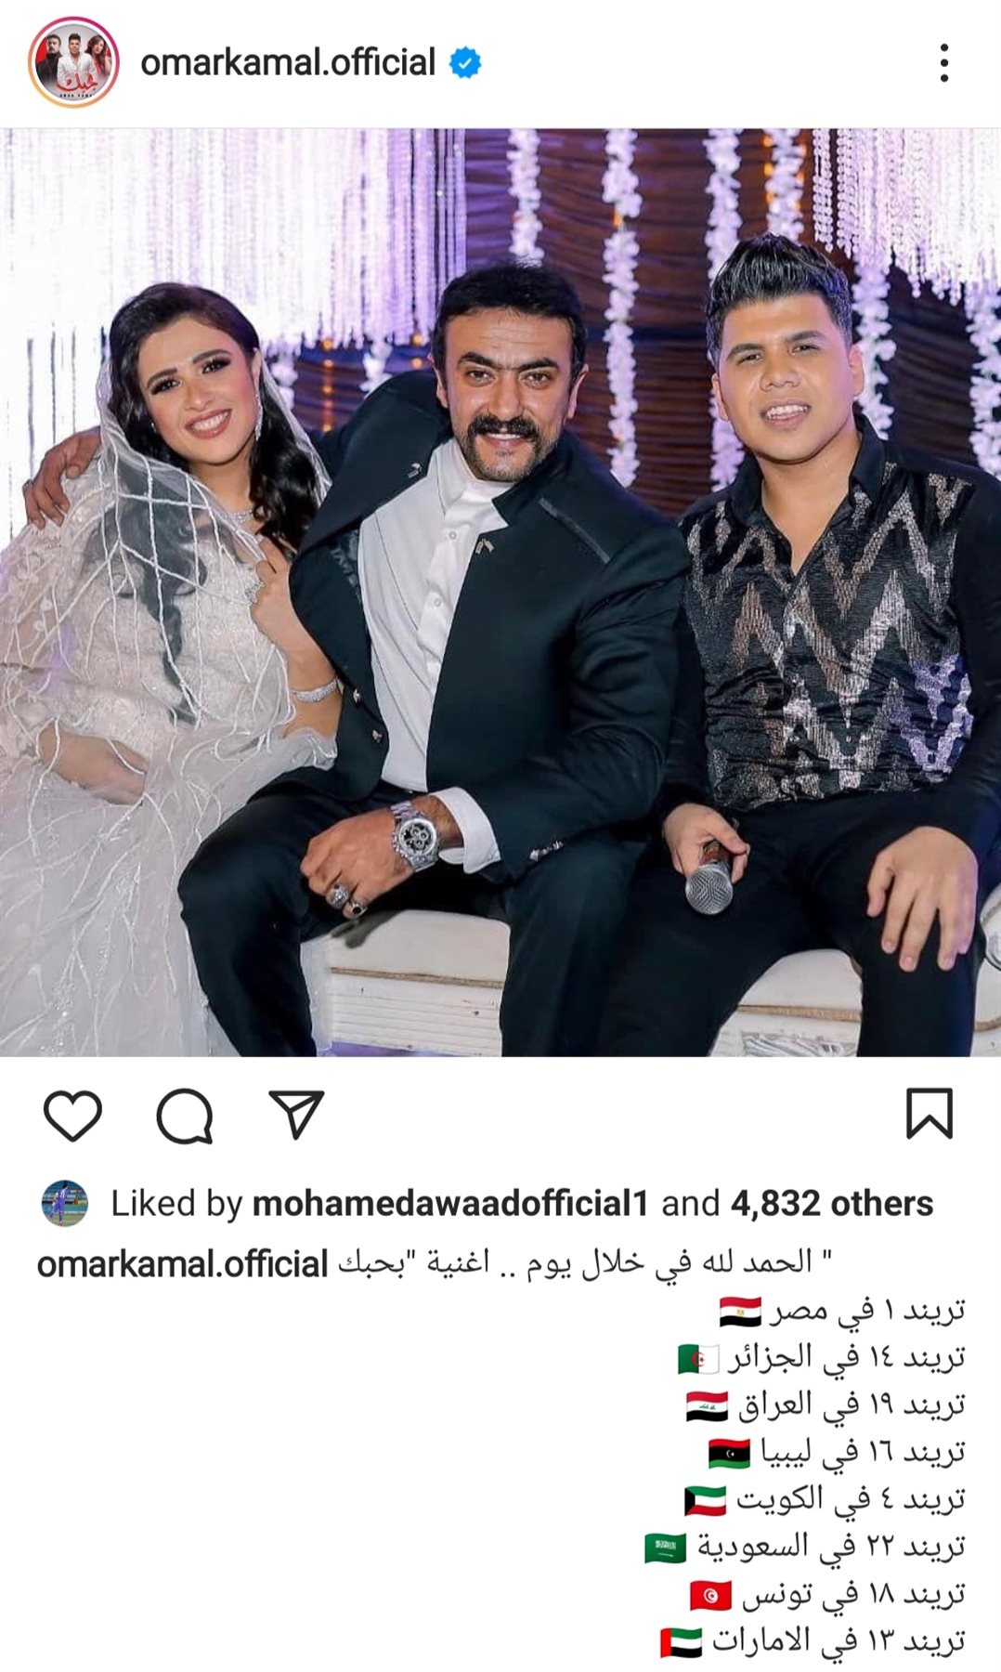Click the Iraq flag emoji
The height and width of the screenshot is (1672, 1001).
(708, 1406)
